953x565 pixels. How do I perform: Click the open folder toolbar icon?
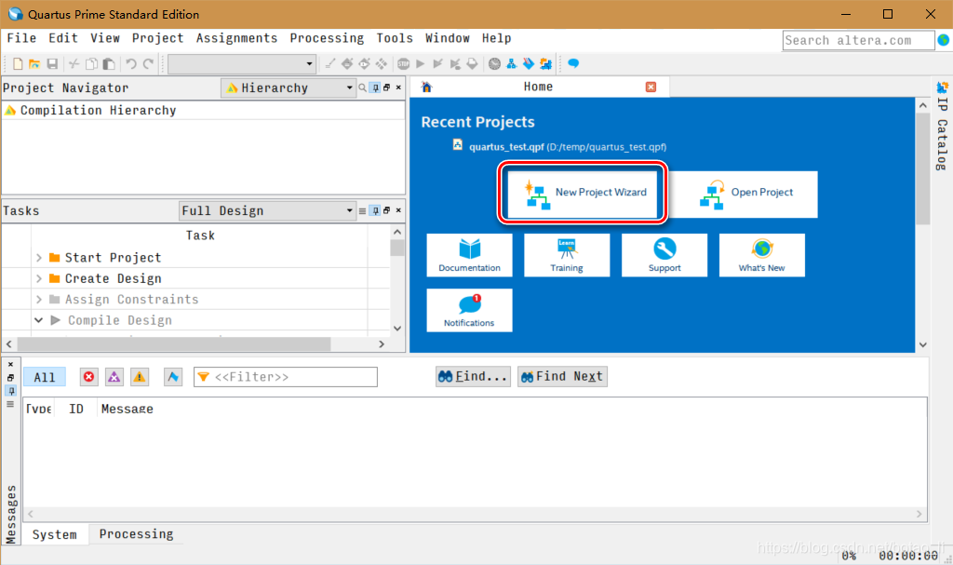coord(34,64)
